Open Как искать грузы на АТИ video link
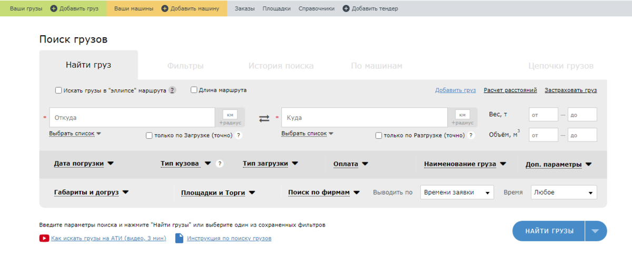Image resolution: width=632 pixels, height=277 pixels. 108,238
